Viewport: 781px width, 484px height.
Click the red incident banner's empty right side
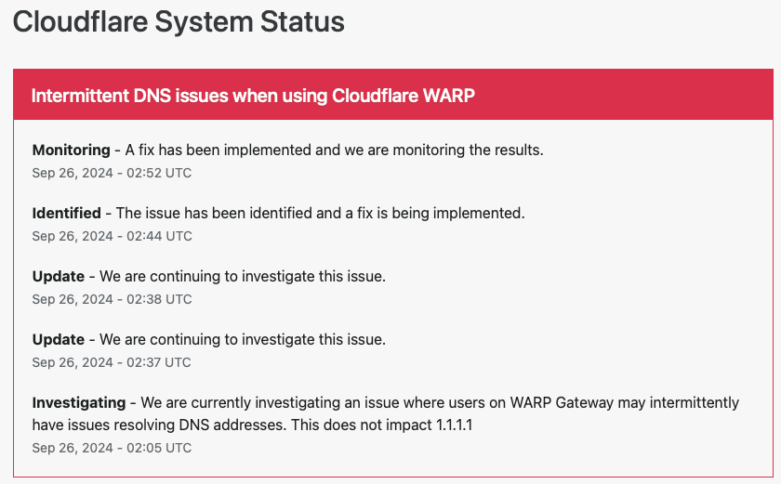click(651, 96)
